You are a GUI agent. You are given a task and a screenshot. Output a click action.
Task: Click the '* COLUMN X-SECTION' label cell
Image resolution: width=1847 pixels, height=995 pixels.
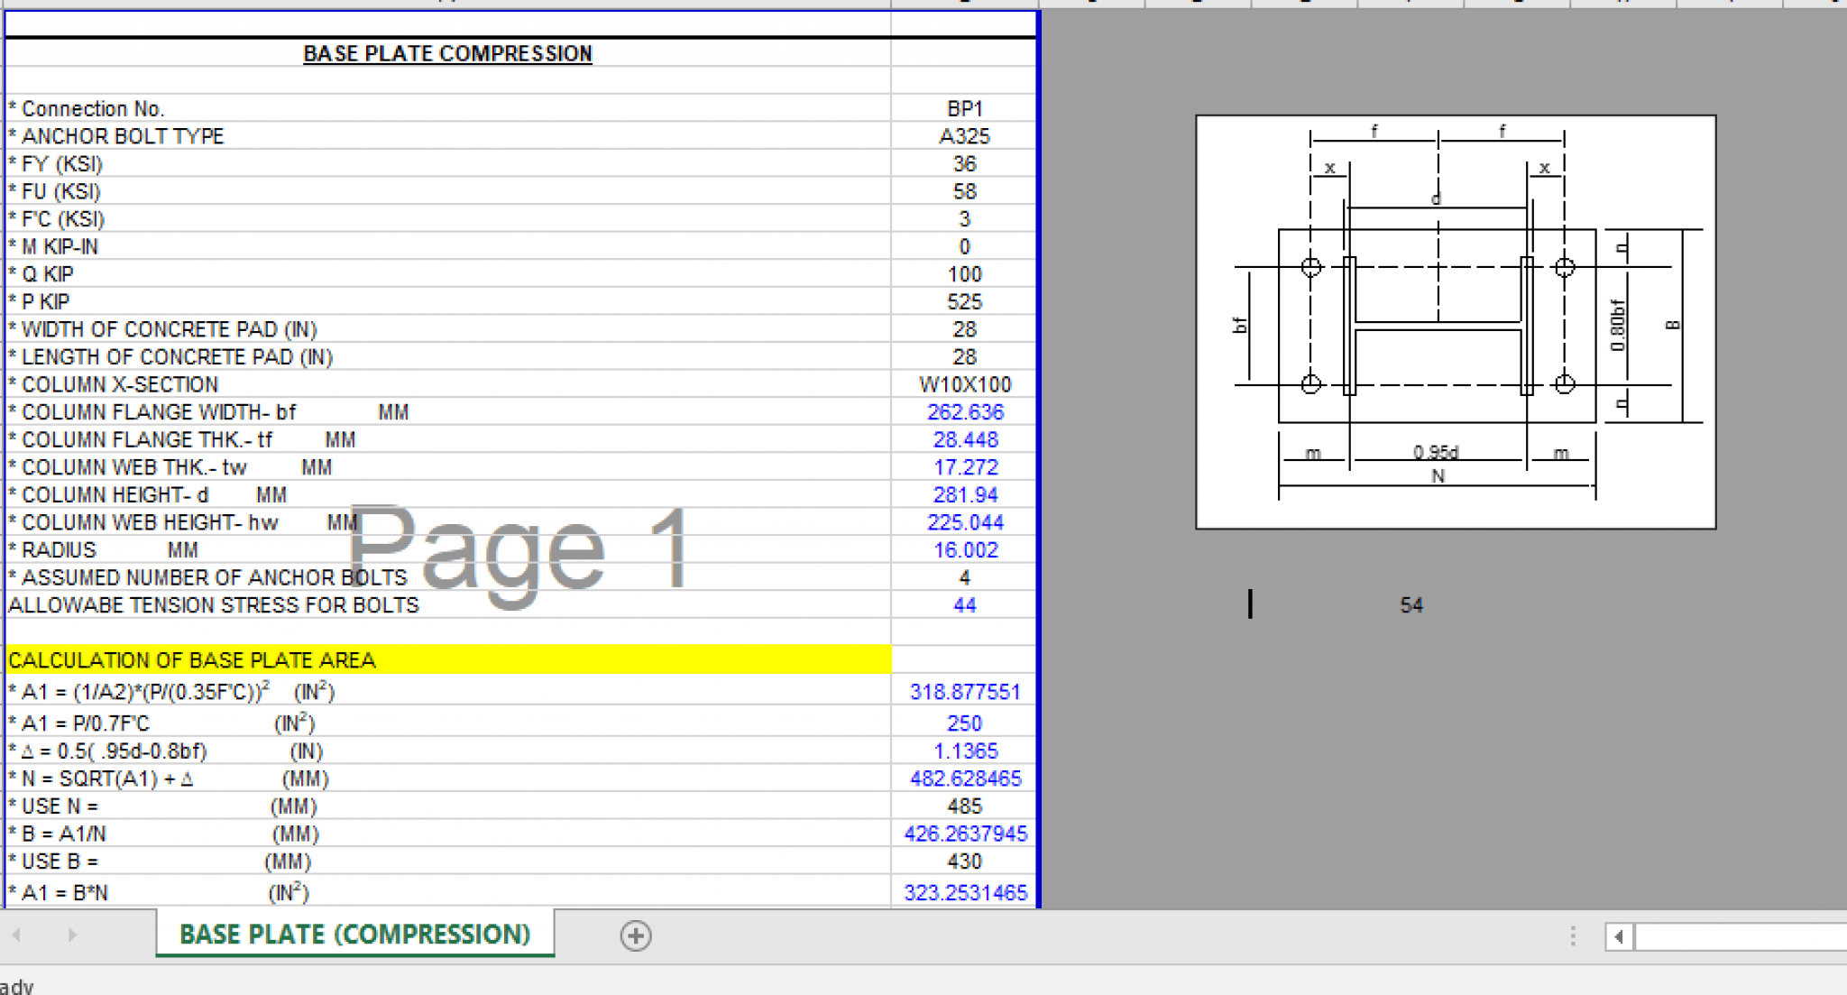point(448,384)
